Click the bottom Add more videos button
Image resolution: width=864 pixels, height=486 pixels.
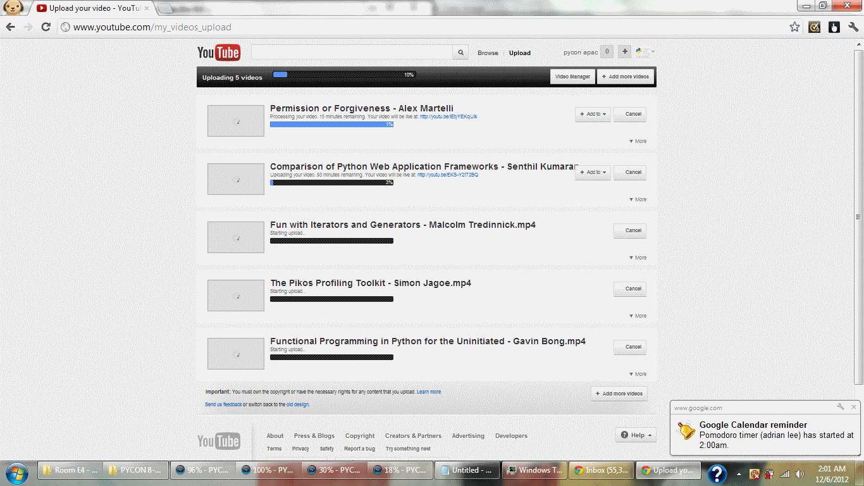pyautogui.click(x=619, y=394)
